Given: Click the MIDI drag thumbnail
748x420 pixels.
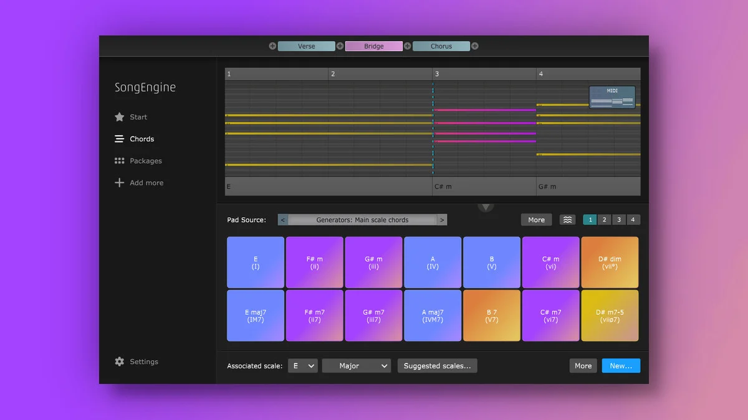Looking at the screenshot, I should [x=612, y=98].
